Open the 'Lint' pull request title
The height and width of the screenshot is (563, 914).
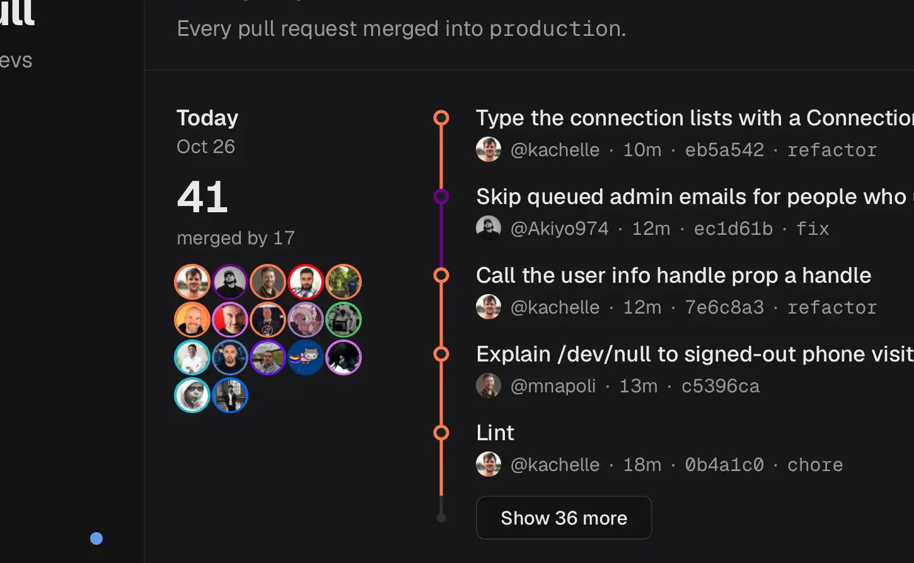pos(495,433)
